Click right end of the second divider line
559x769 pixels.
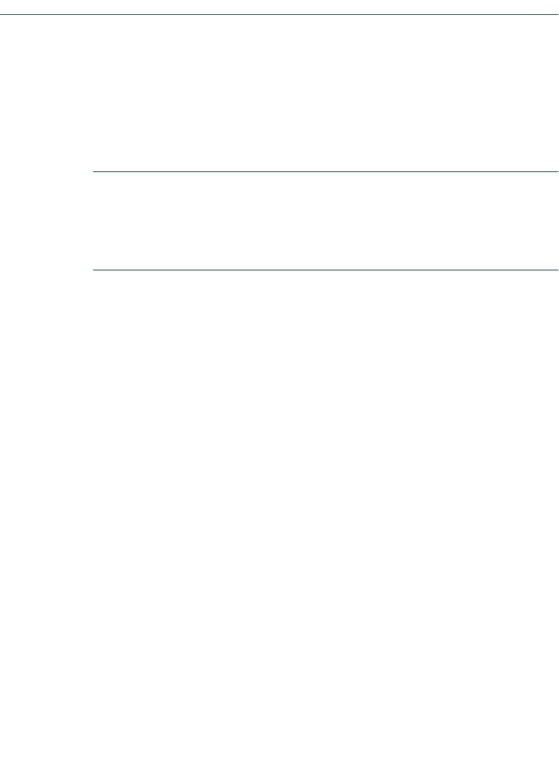pos(556,171)
